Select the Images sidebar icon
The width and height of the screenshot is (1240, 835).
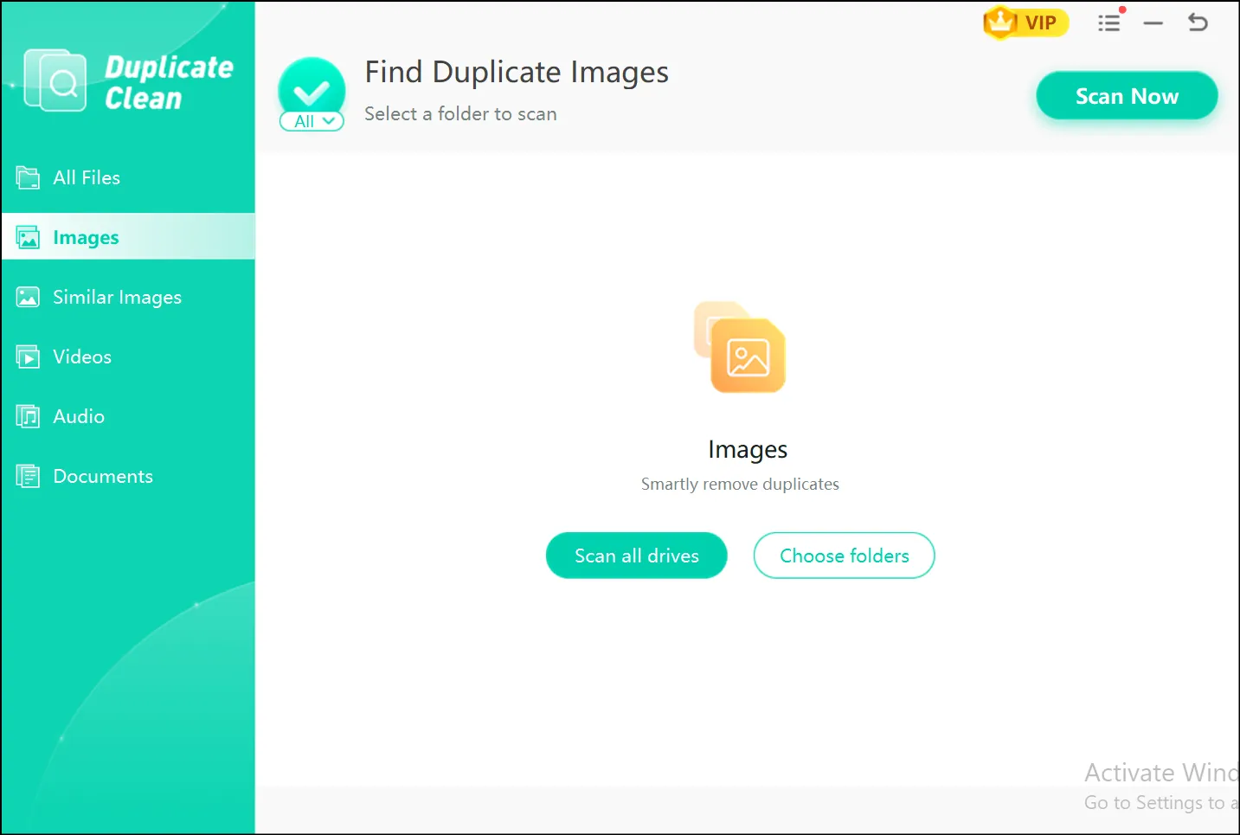pyautogui.click(x=28, y=236)
